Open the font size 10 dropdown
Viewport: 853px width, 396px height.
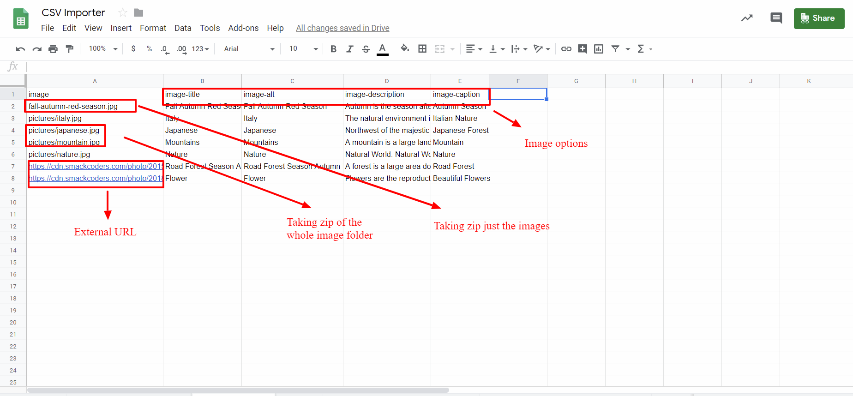(x=303, y=49)
